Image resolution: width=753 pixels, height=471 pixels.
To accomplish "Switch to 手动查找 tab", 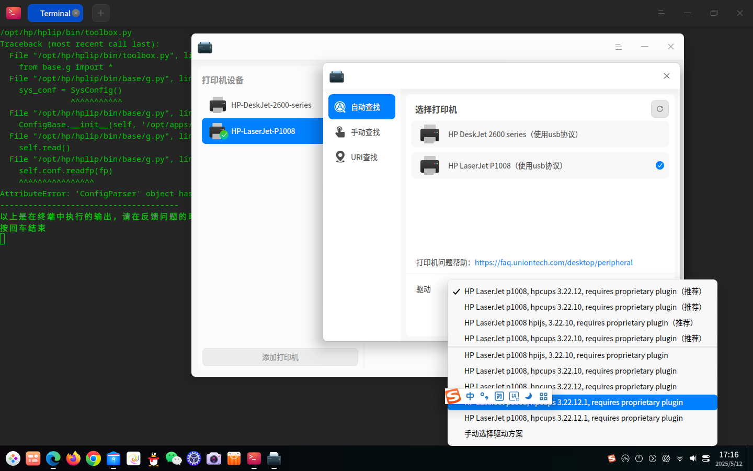I will point(362,132).
